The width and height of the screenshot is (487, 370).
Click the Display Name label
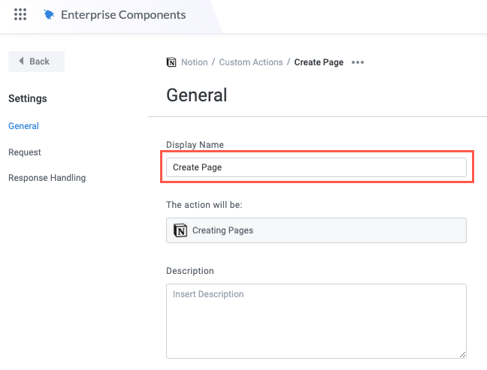pos(195,145)
